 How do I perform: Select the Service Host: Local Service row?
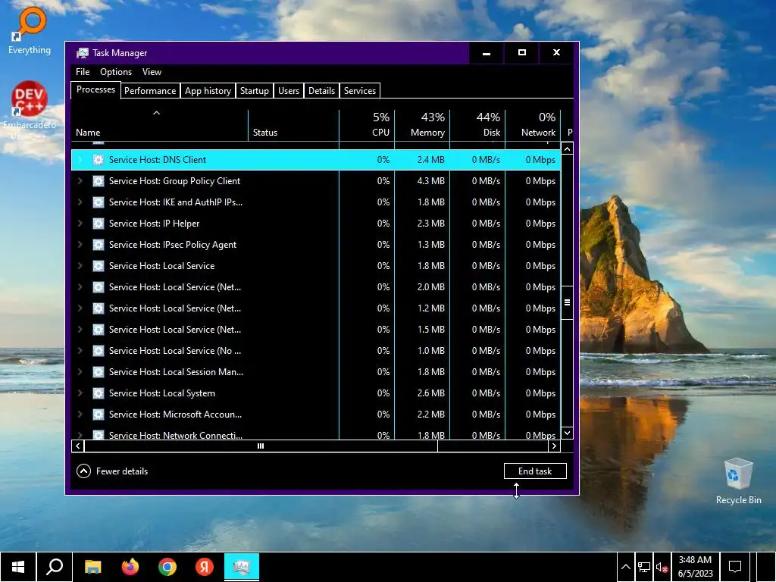316,266
